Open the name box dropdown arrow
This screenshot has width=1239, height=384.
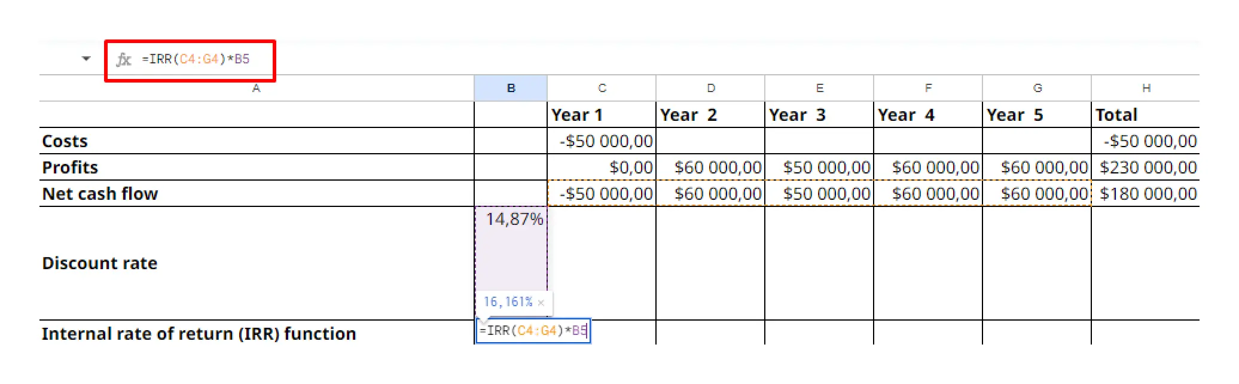pyautogui.click(x=86, y=59)
